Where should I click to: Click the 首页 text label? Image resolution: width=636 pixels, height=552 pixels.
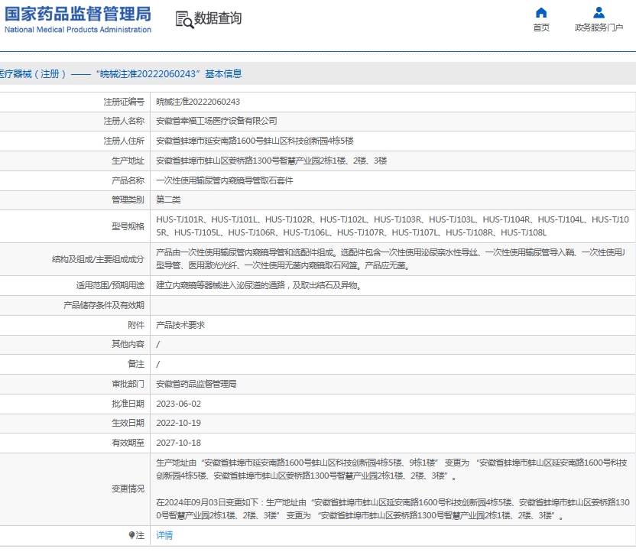(541, 28)
